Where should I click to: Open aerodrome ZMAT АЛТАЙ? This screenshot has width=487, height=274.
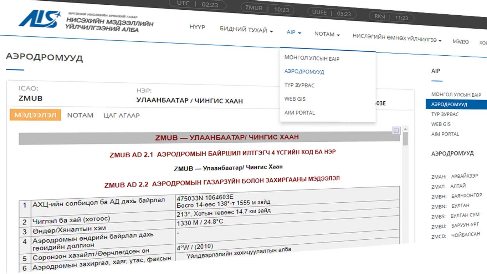tap(448, 186)
